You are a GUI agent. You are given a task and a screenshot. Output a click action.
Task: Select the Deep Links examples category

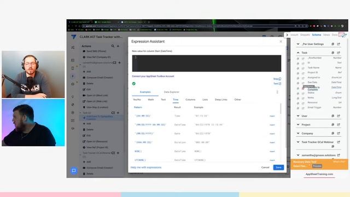(221, 100)
